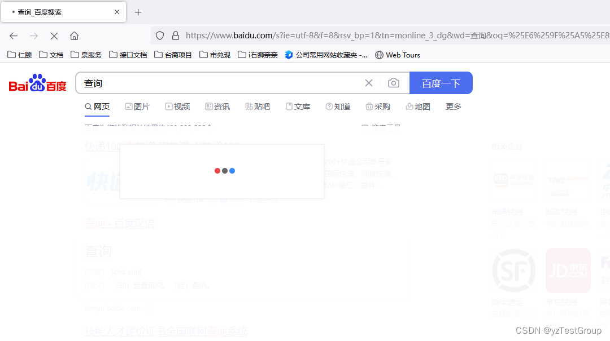Image resolution: width=610 pixels, height=341 pixels.
Task: Open the 申通快递 related company link
Action: (507, 212)
